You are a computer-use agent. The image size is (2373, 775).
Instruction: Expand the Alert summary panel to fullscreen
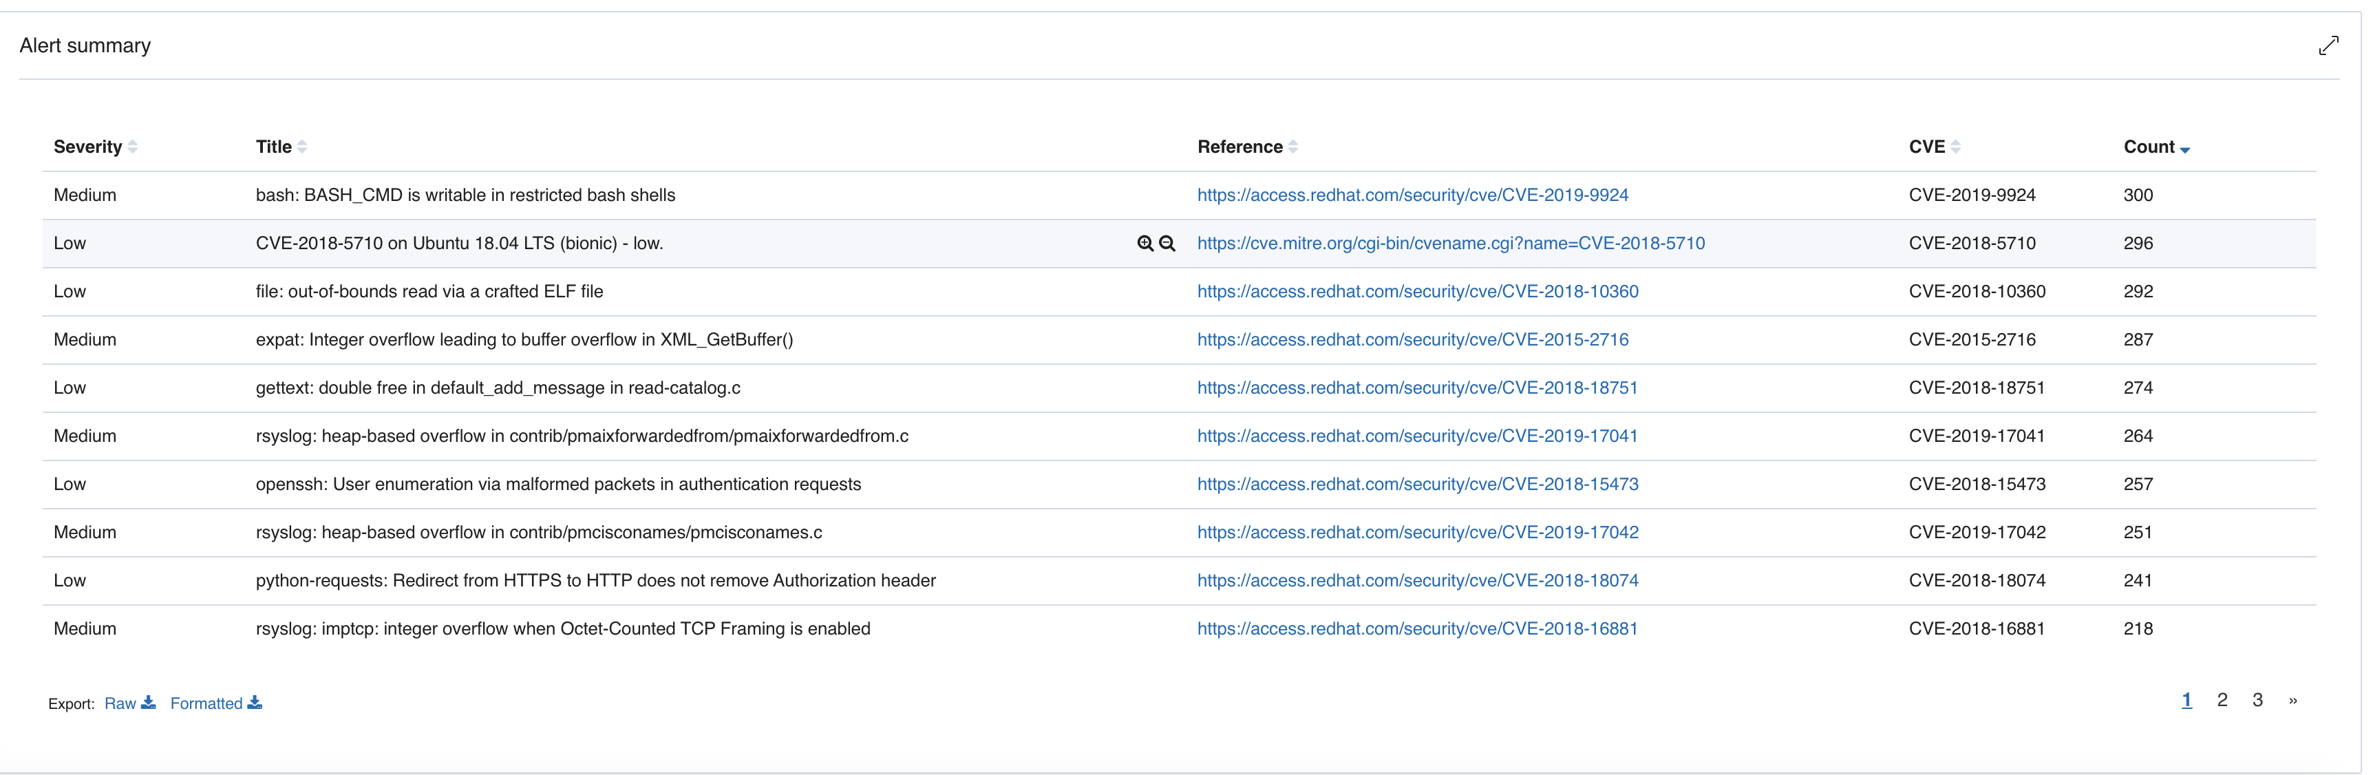point(2329,45)
